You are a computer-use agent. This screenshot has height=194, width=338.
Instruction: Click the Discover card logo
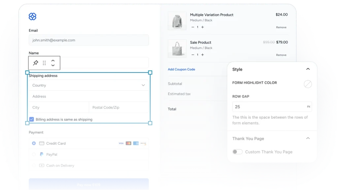143,143
